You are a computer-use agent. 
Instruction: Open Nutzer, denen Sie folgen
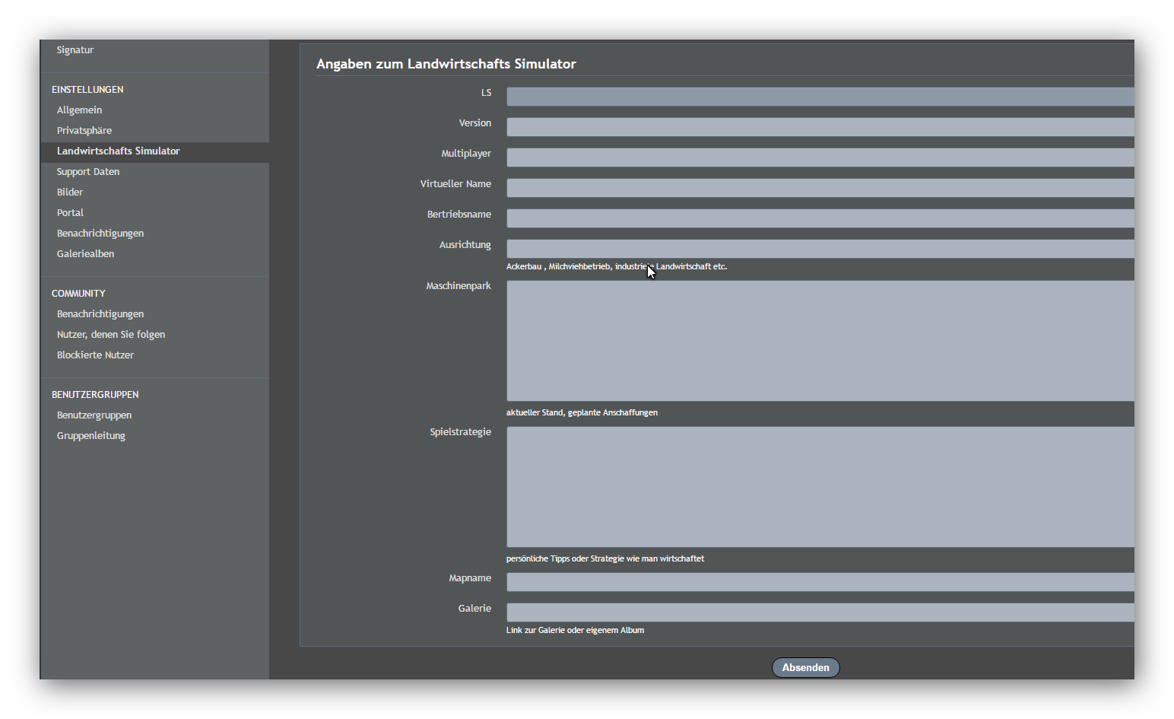(x=111, y=335)
